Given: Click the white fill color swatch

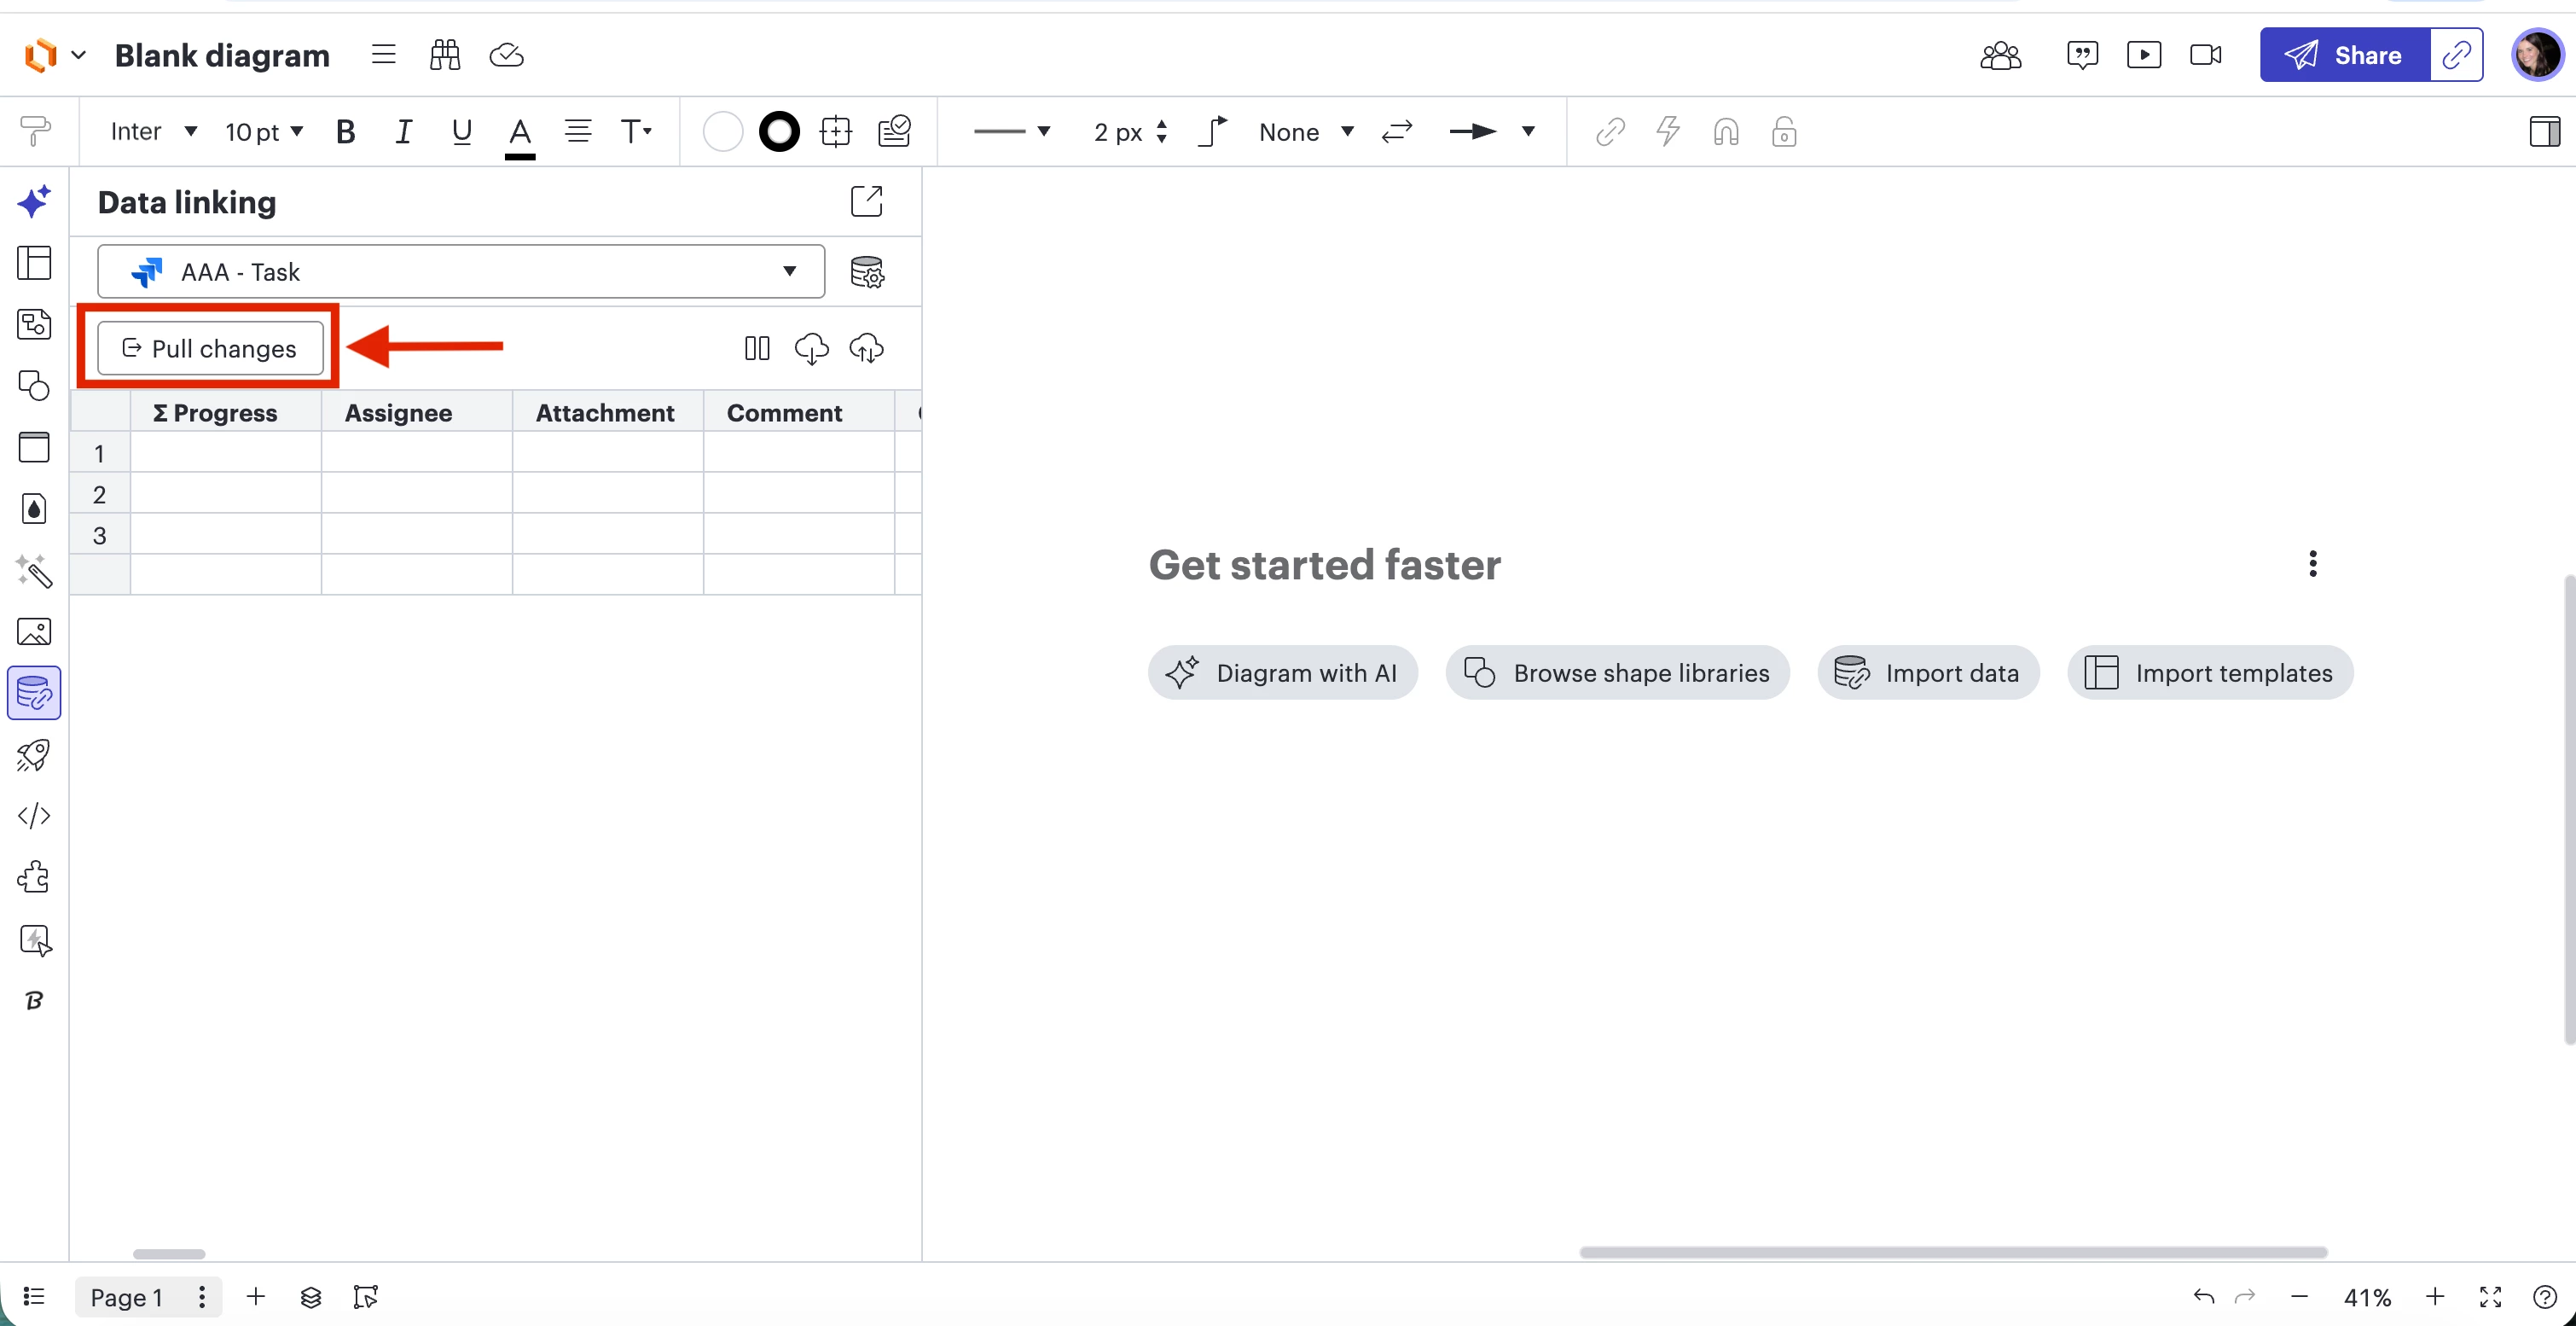Looking at the screenshot, I should (722, 132).
